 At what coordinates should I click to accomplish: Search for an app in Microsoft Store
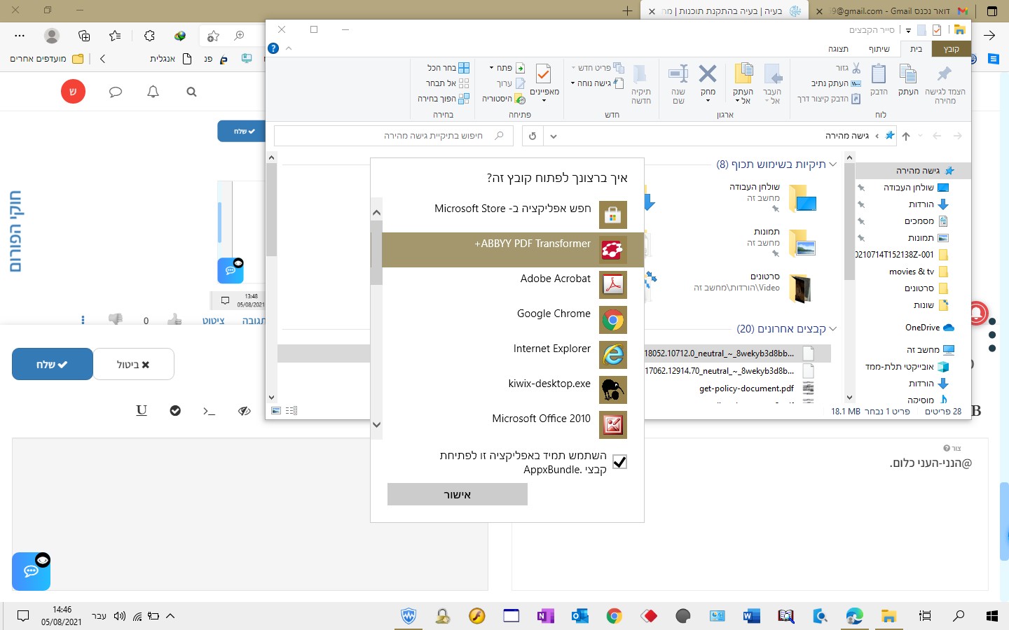(x=513, y=215)
